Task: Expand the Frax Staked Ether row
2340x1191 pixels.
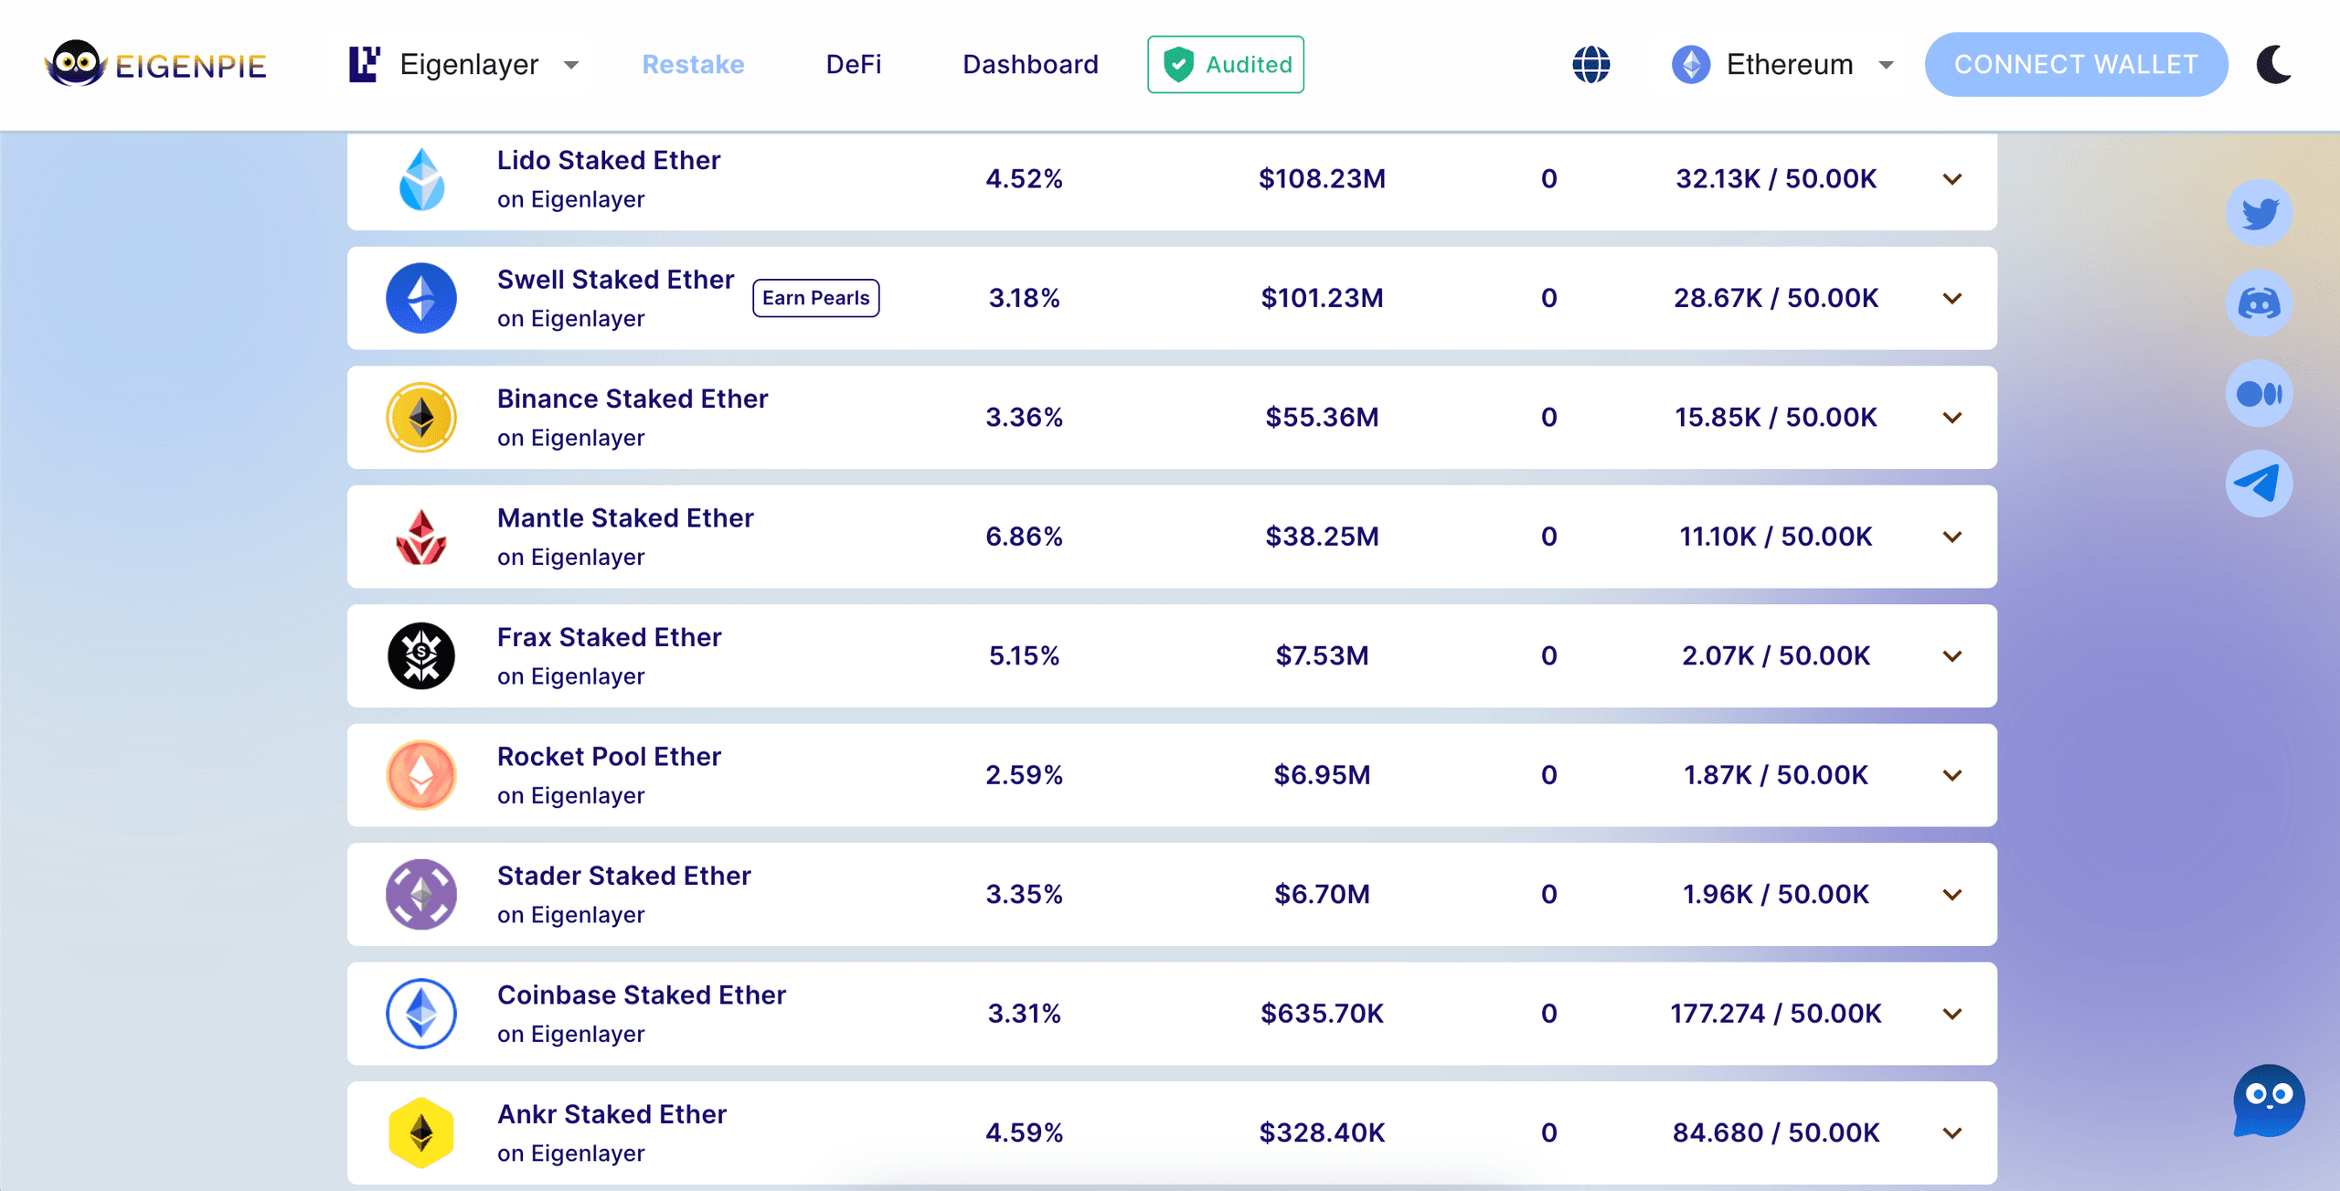Action: [1952, 656]
